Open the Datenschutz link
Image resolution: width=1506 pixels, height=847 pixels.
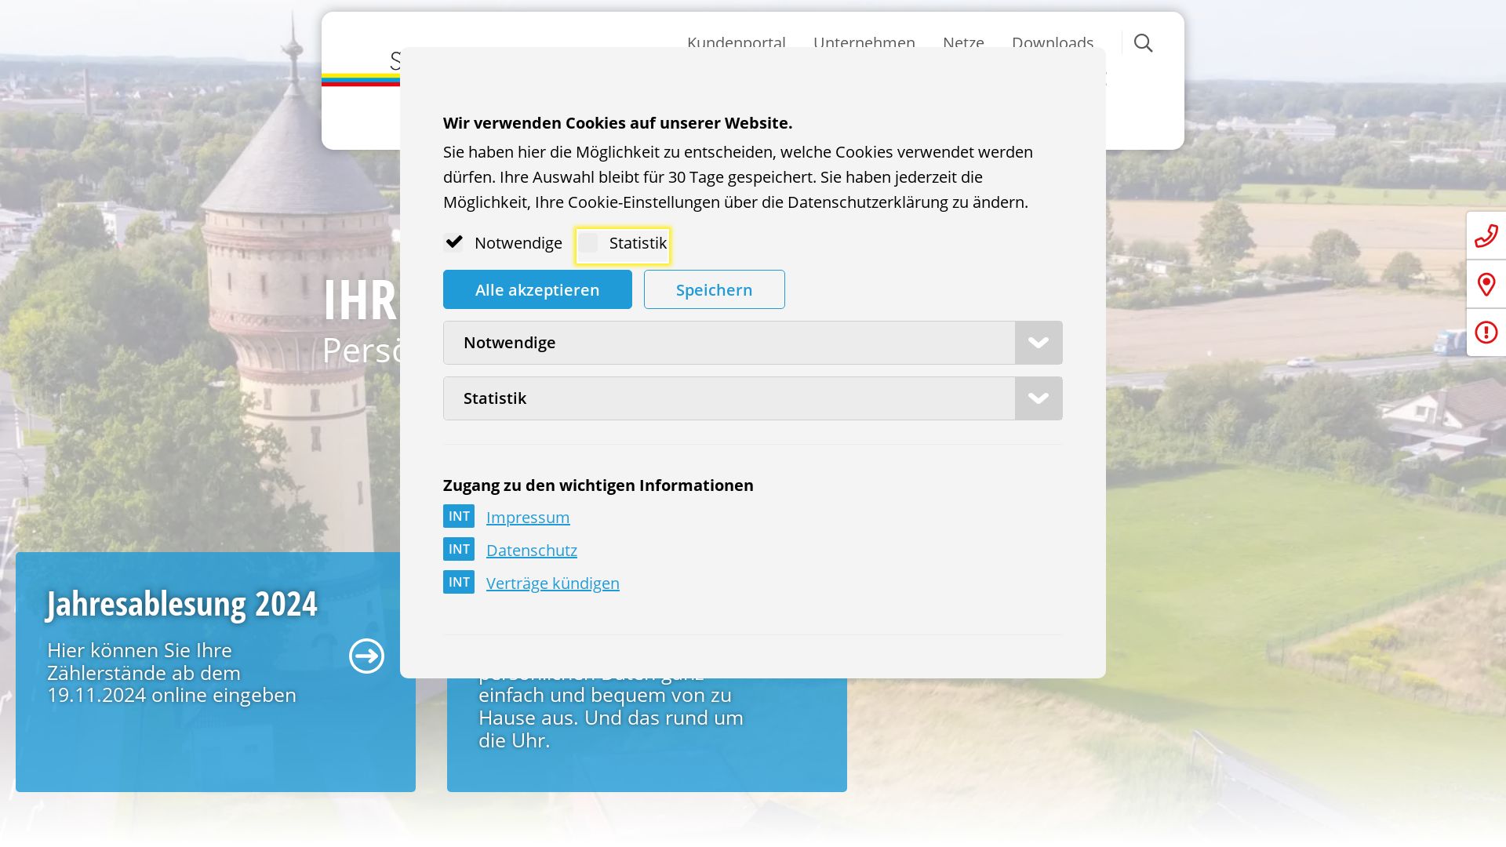pos(532,551)
